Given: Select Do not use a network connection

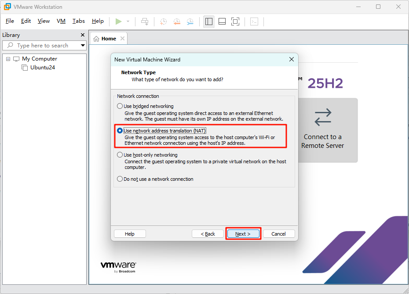Looking at the screenshot, I should [155, 179].
